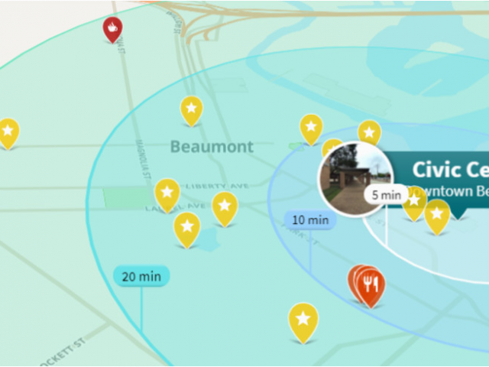Select the rightmost star pin under the Civic Center banner

pyautogui.click(x=437, y=216)
